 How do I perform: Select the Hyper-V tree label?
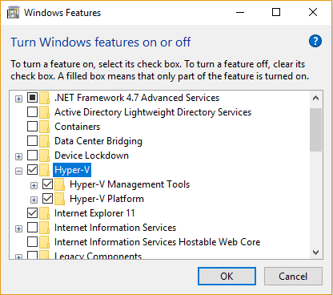tap(72, 170)
